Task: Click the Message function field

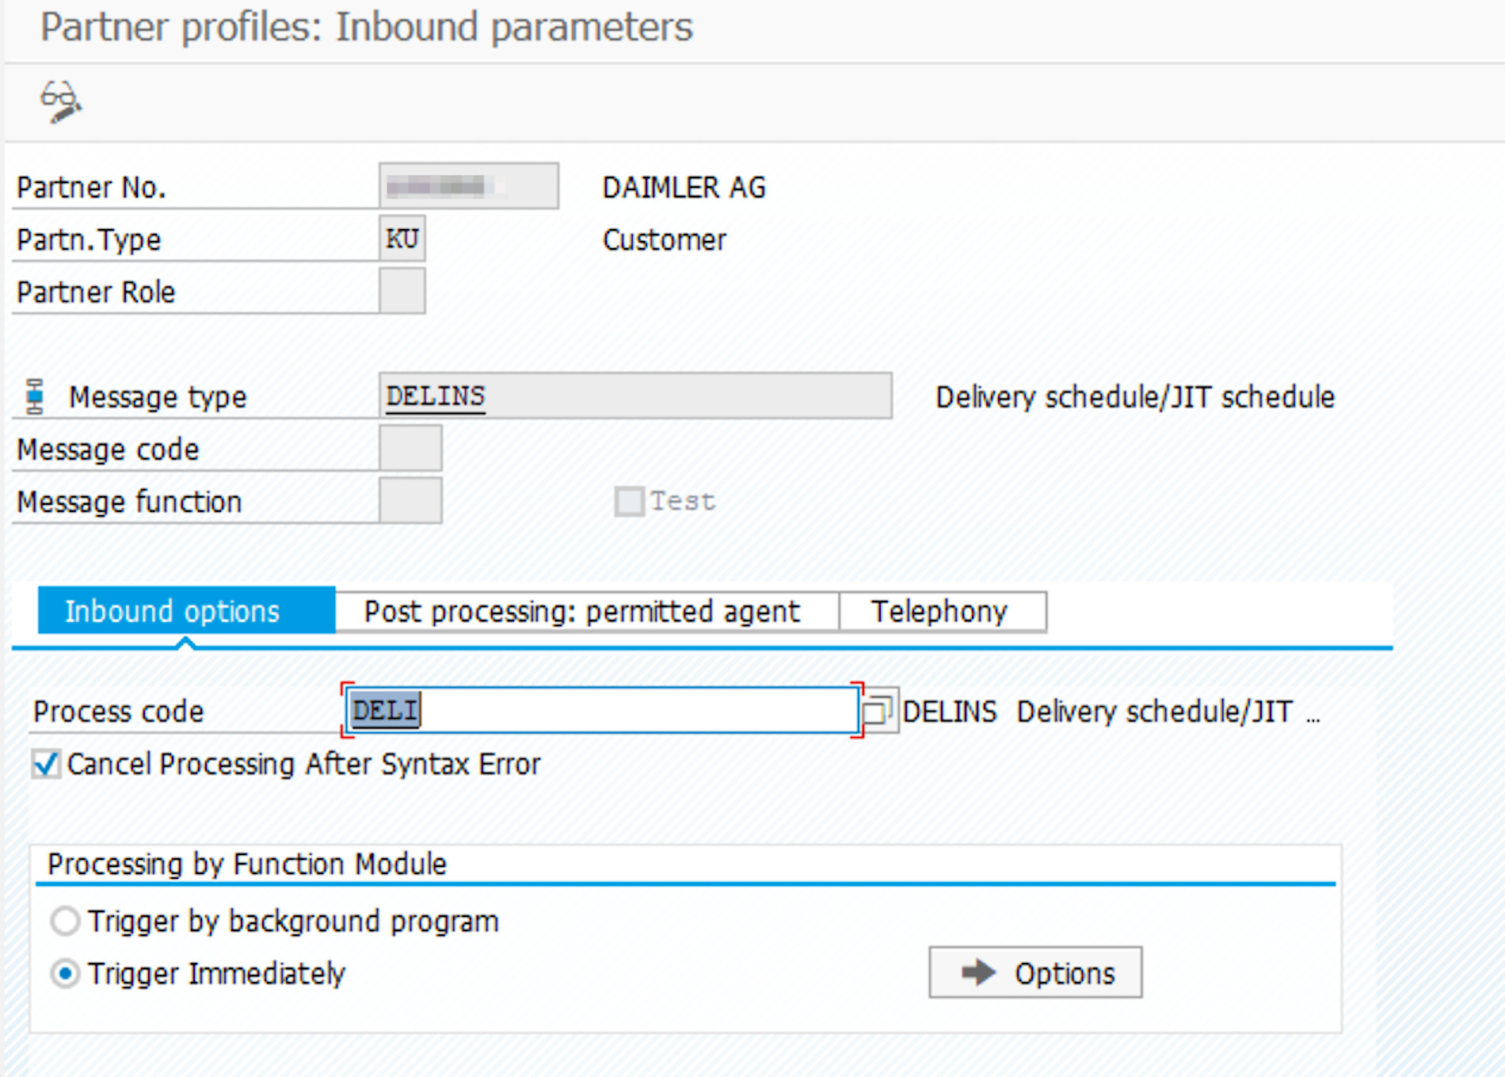Action: [x=410, y=501]
